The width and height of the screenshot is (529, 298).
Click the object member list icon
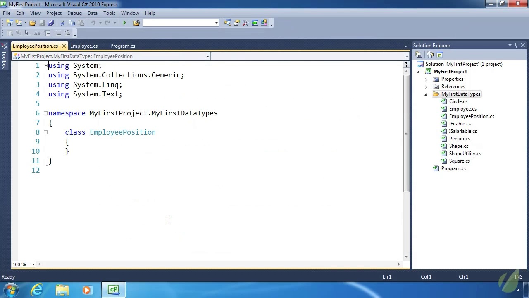click(10, 34)
